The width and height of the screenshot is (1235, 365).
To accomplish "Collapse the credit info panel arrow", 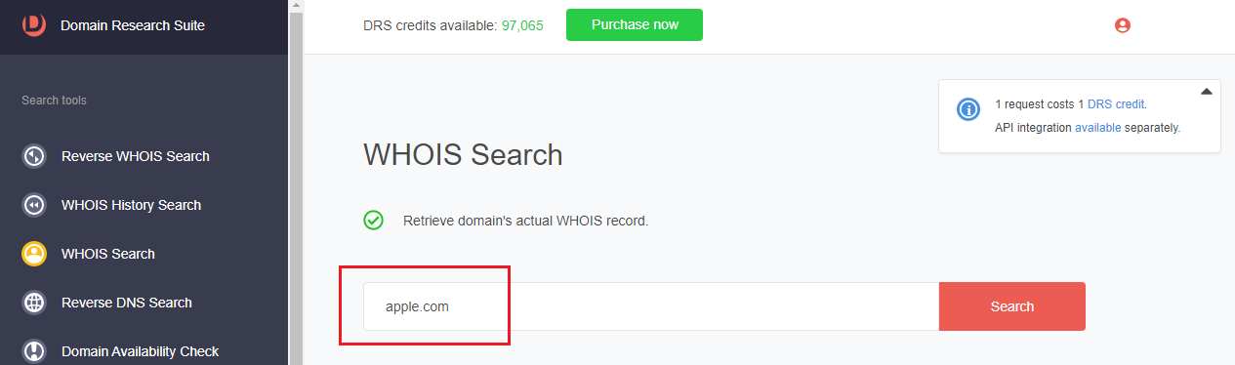I will [1206, 92].
